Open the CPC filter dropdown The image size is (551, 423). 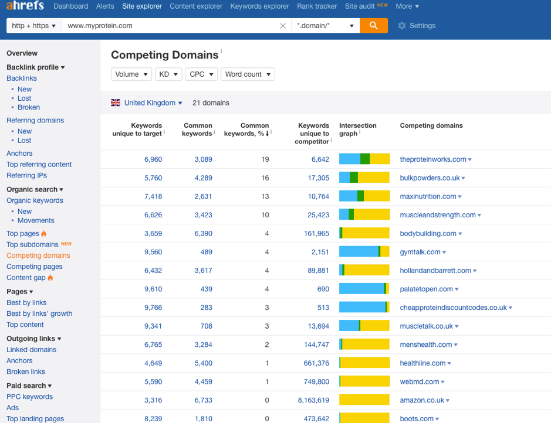(x=201, y=74)
